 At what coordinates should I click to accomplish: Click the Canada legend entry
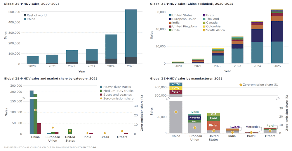[210, 23]
